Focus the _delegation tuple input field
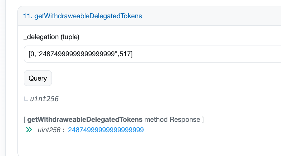 pyautogui.click(x=202, y=54)
